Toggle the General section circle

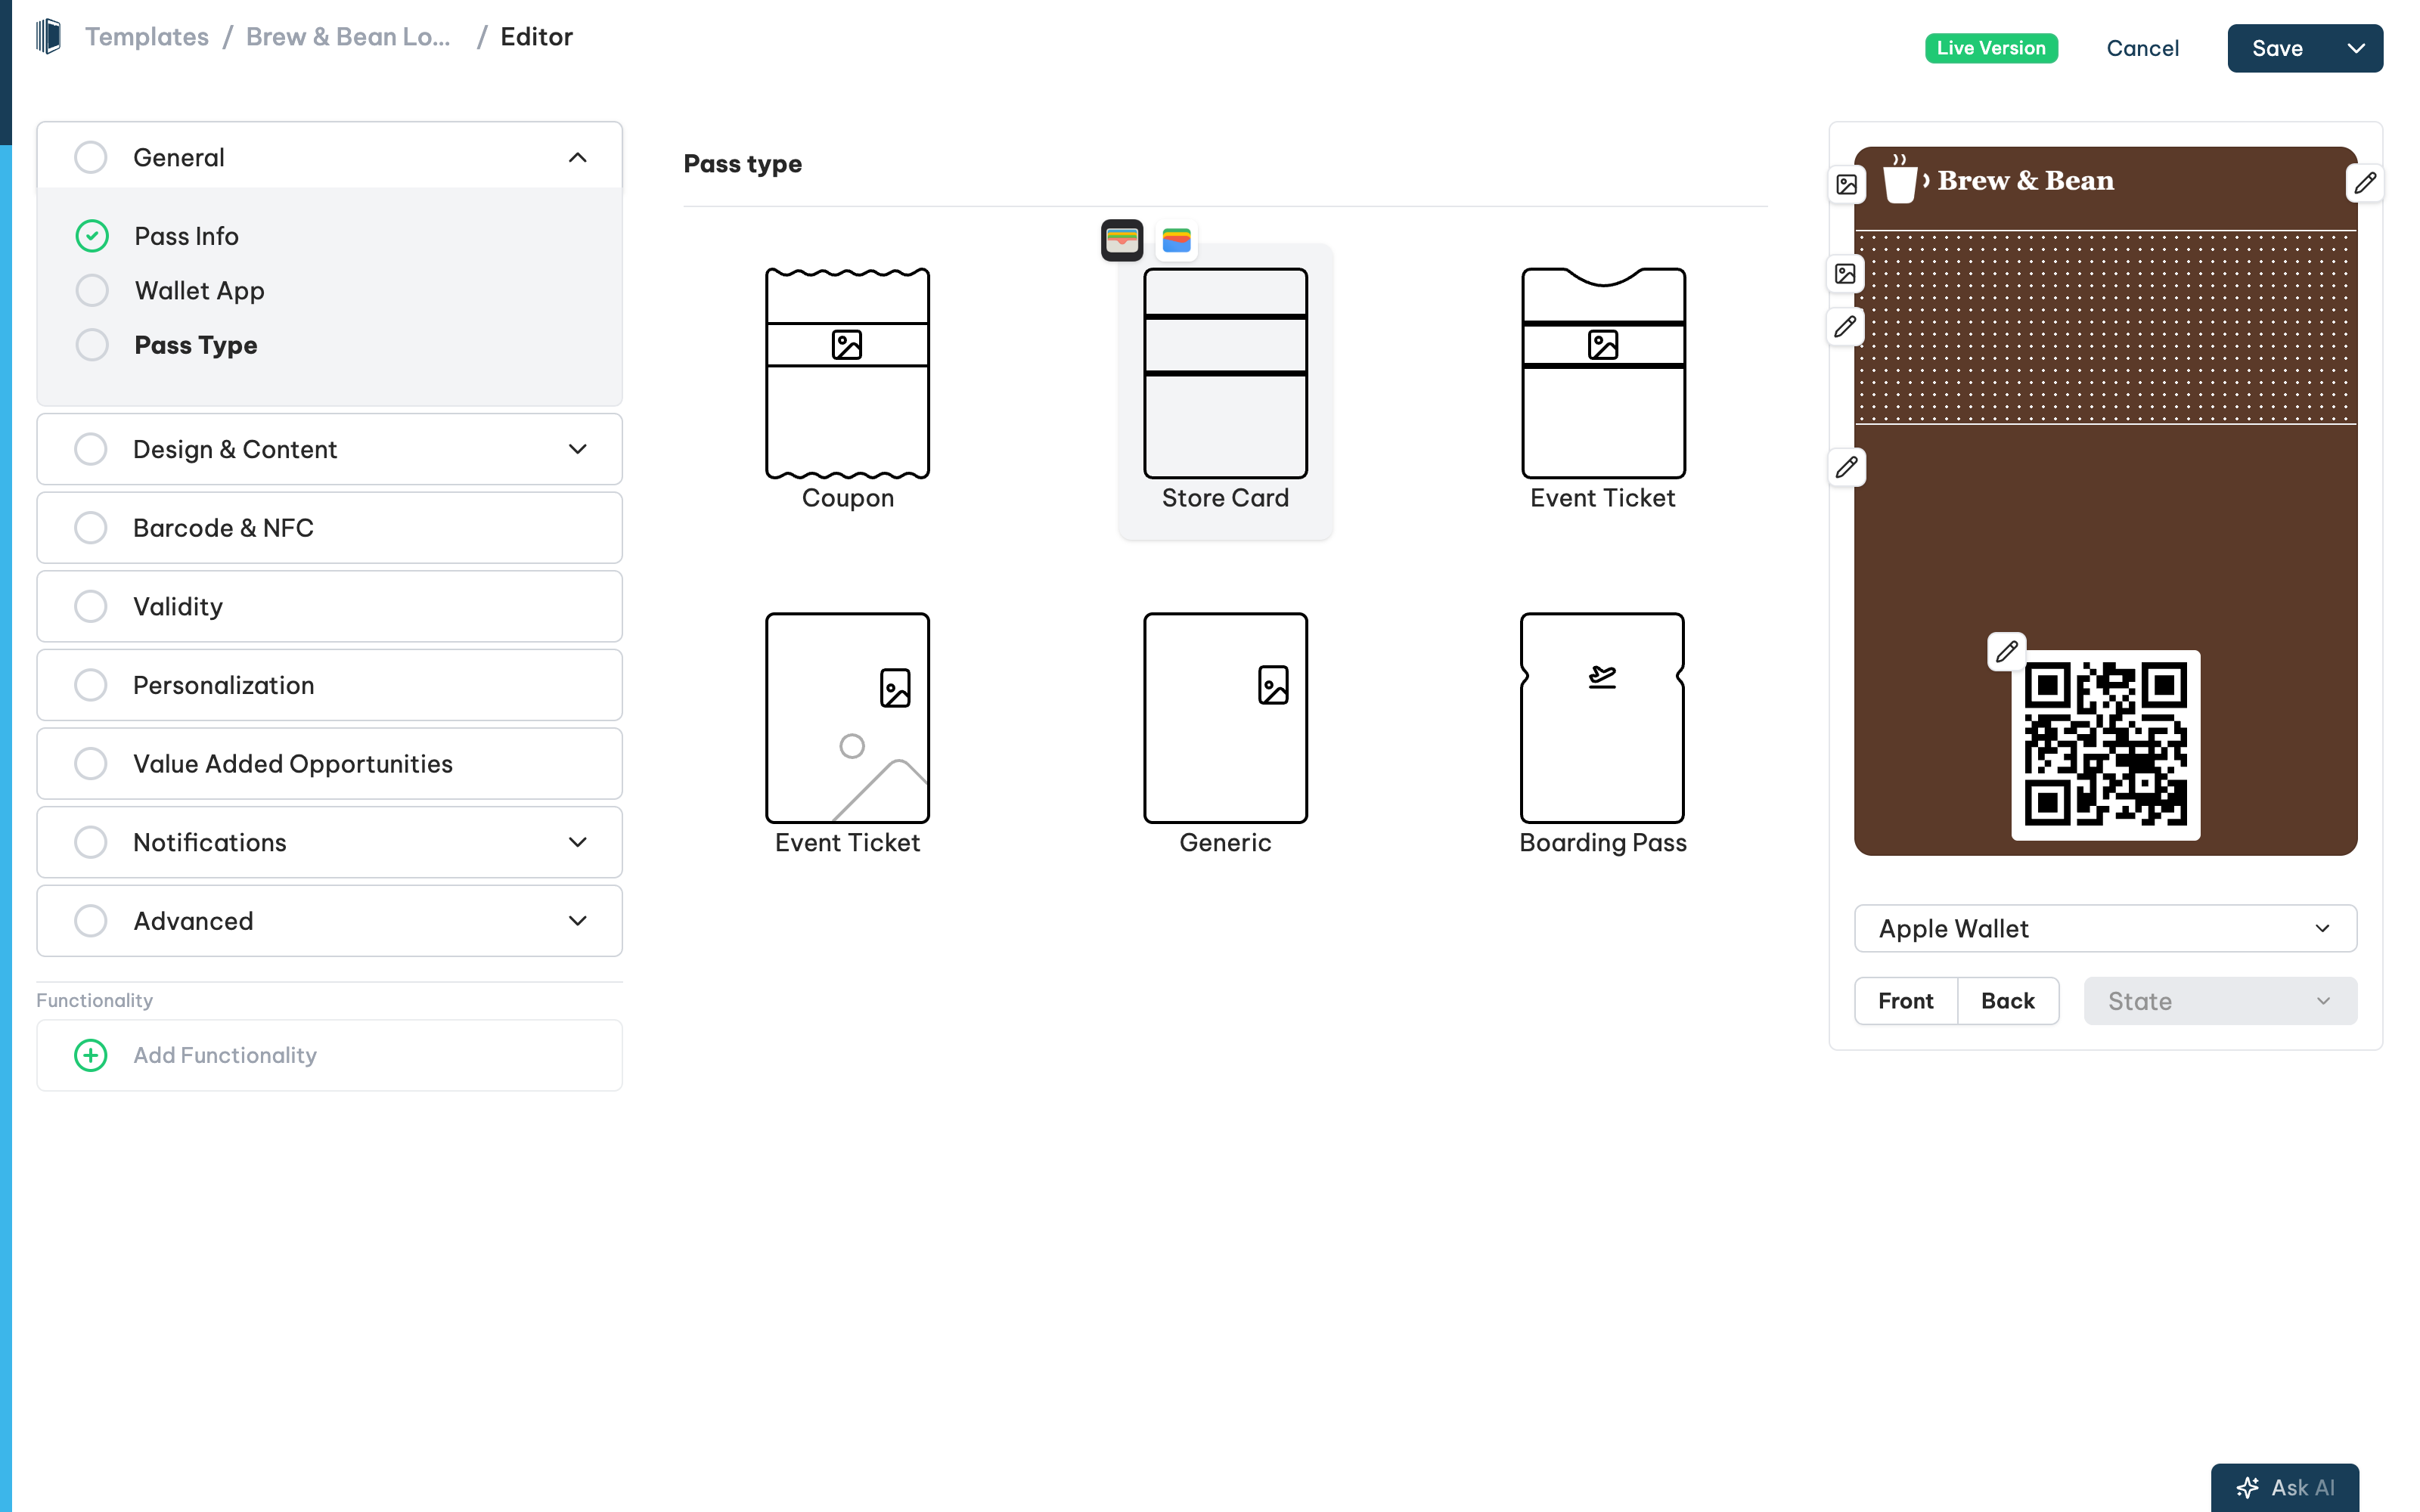(91, 157)
